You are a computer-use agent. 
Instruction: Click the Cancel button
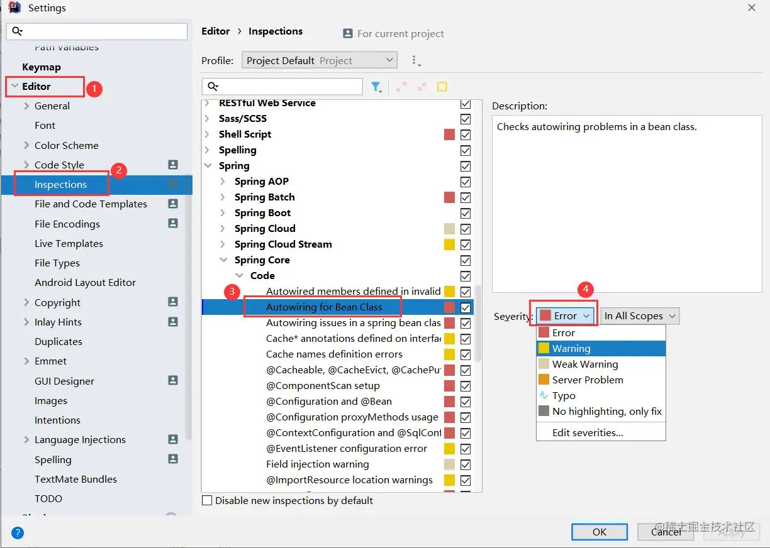[x=666, y=532]
